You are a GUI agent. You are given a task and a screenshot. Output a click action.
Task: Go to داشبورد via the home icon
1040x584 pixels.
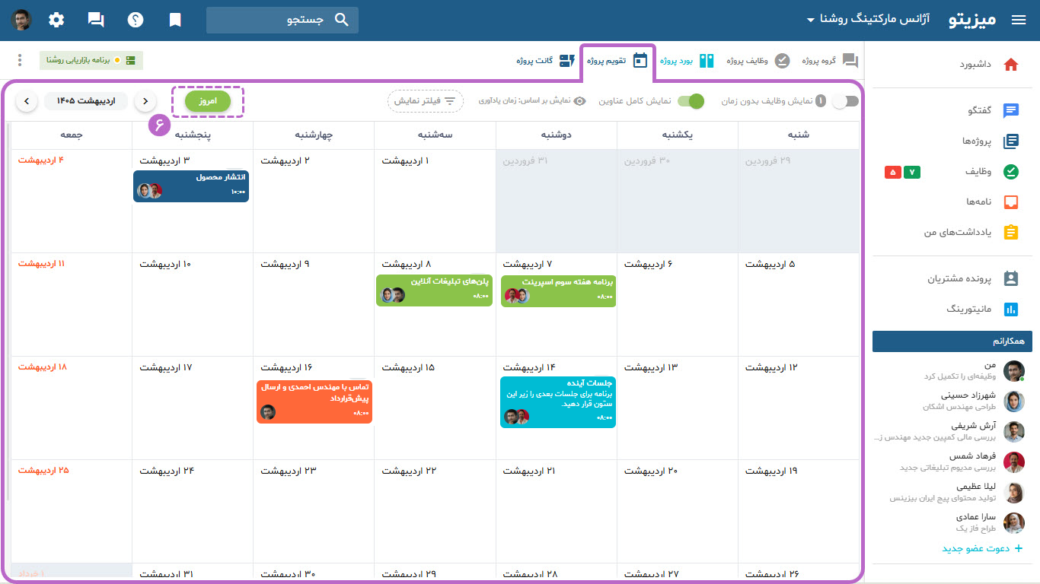(1011, 65)
